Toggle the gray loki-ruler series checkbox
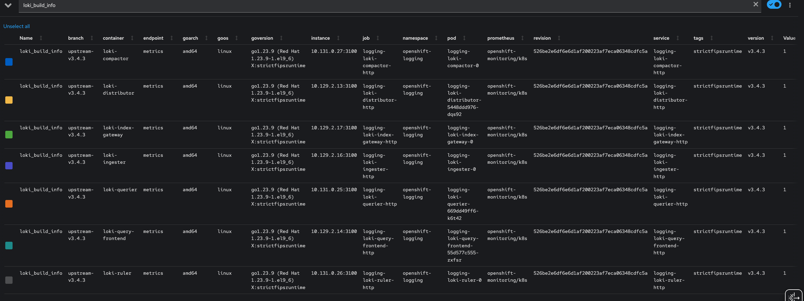 pyautogui.click(x=9, y=280)
